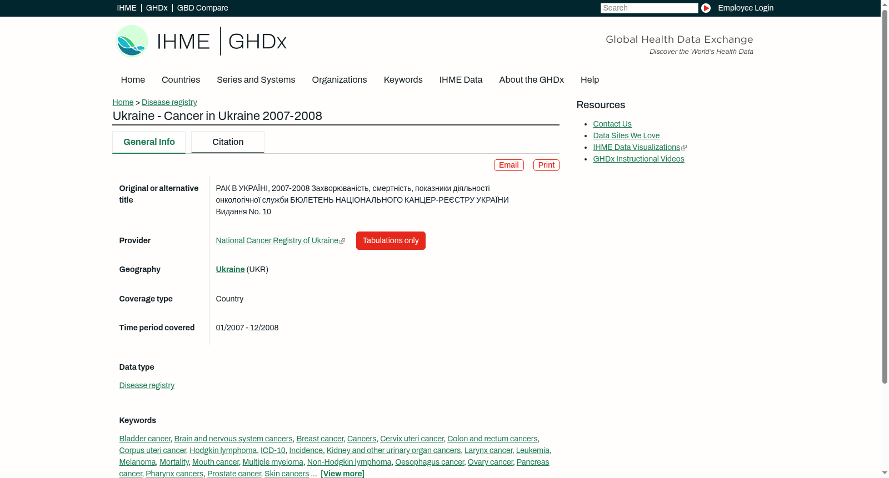
Task: Click the vertical page scrollbar
Action: click(x=885, y=195)
